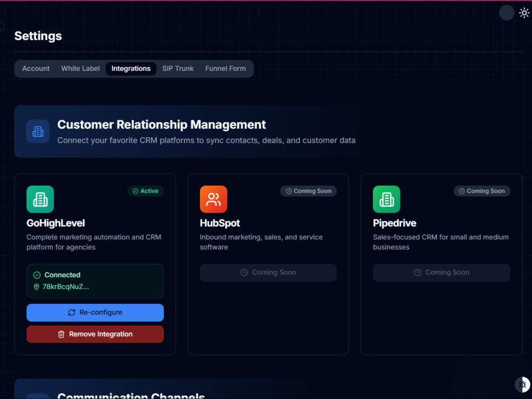The image size is (532, 399).
Task: Click the Settings page heading
Action: pos(38,36)
